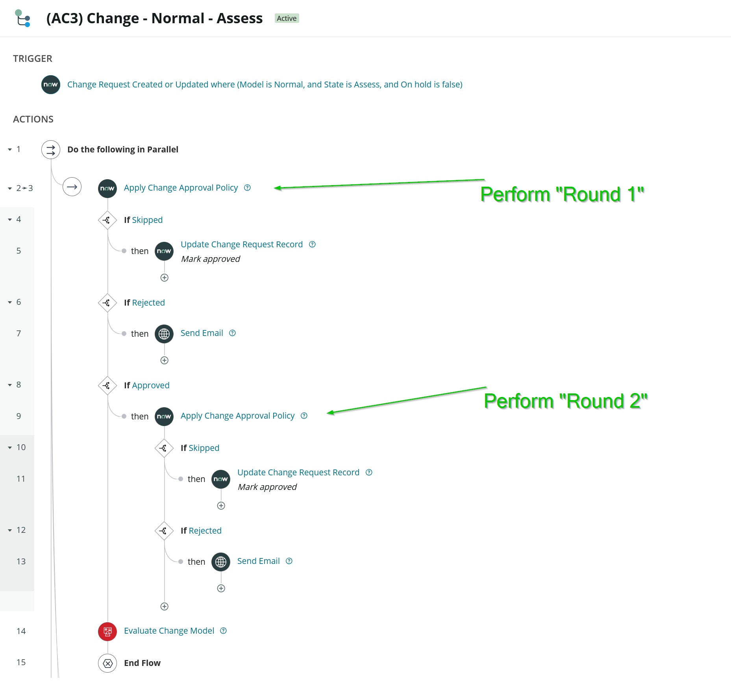Collapse the parallel branch at step 1
731x688 pixels.
coord(9,150)
